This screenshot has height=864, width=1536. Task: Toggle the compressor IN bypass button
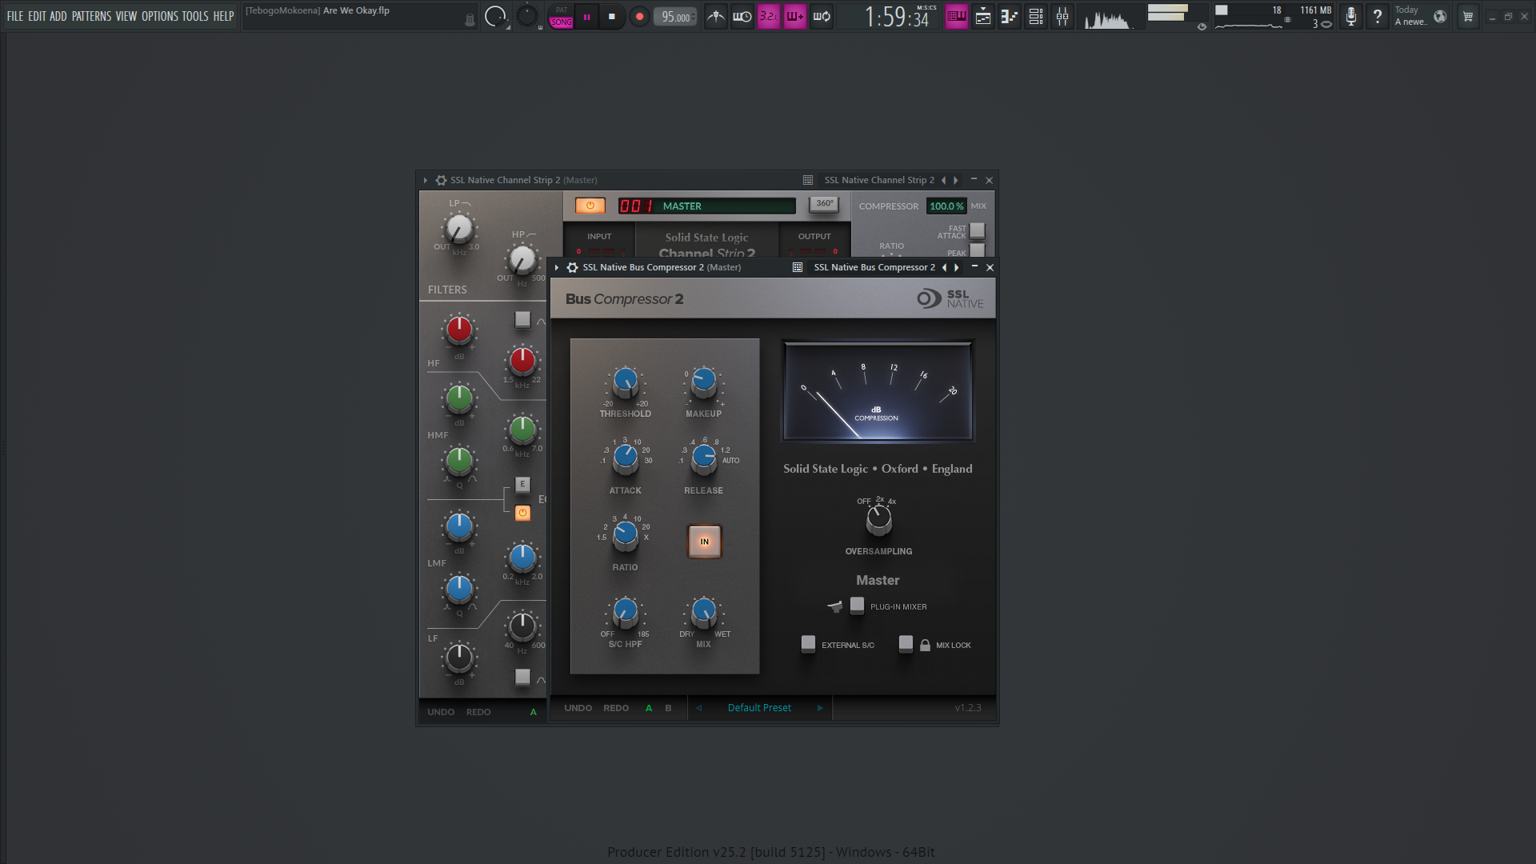point(705,542)
